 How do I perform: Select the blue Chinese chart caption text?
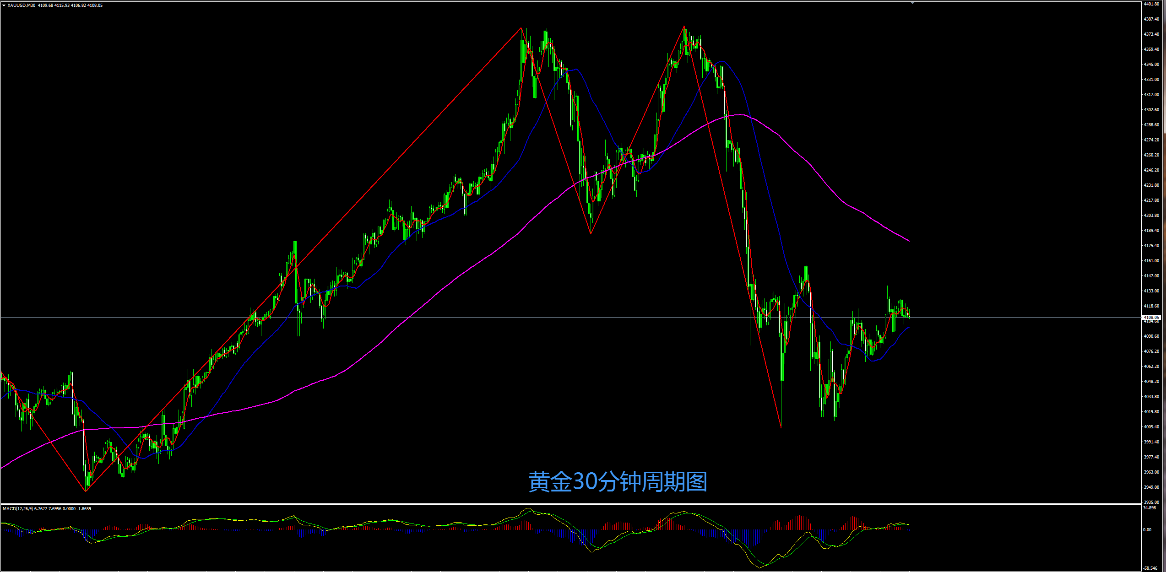(618, 482)
